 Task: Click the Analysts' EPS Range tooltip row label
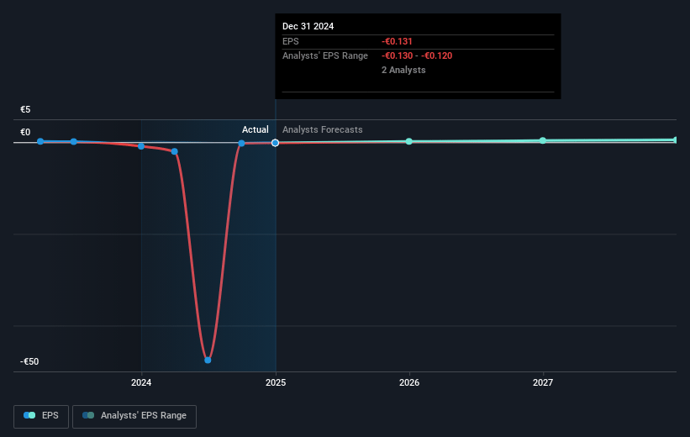pyautogui.click(x=325, y=56)
